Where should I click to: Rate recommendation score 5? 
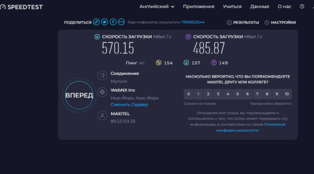coord(237,94)
